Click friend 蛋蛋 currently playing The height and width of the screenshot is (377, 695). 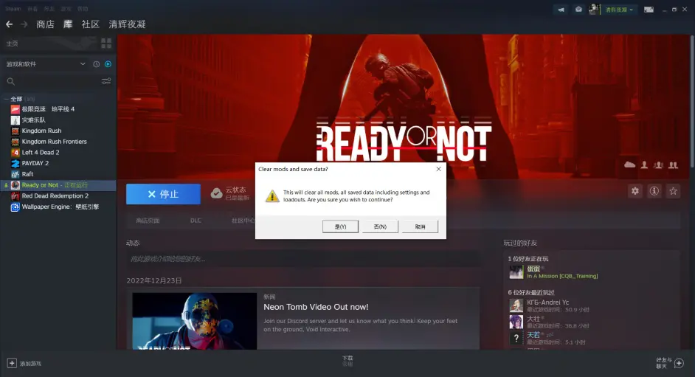553,272
